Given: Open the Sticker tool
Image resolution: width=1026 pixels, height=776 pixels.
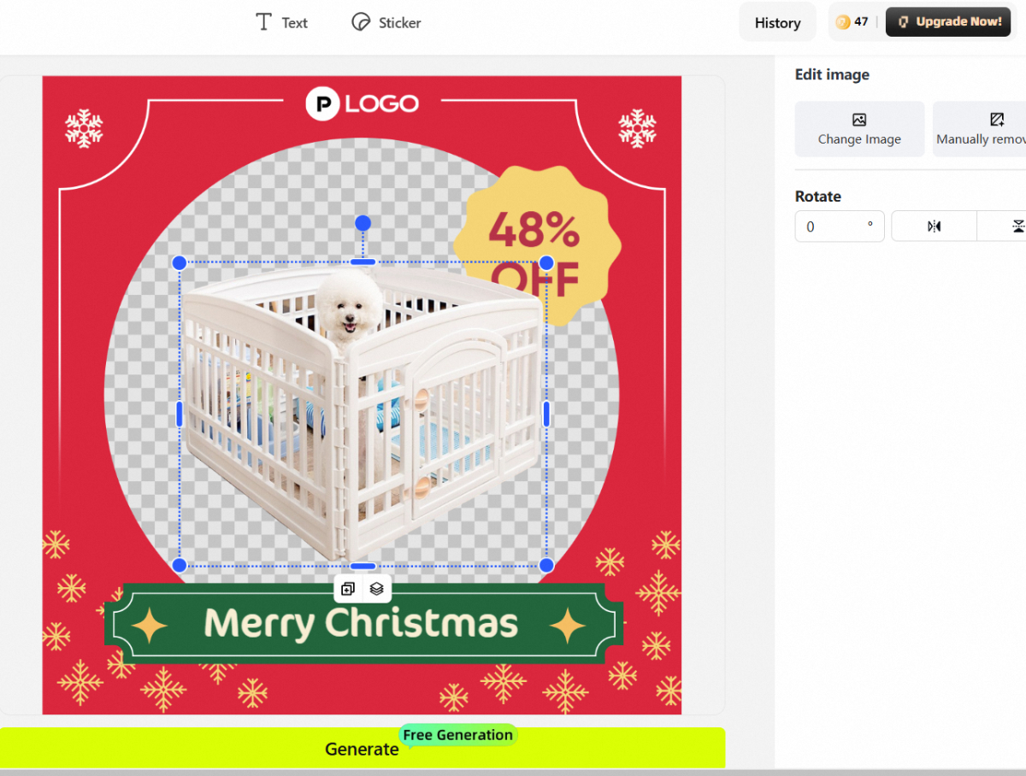Looking at the screenshot, I should click(x=386, y=22).
